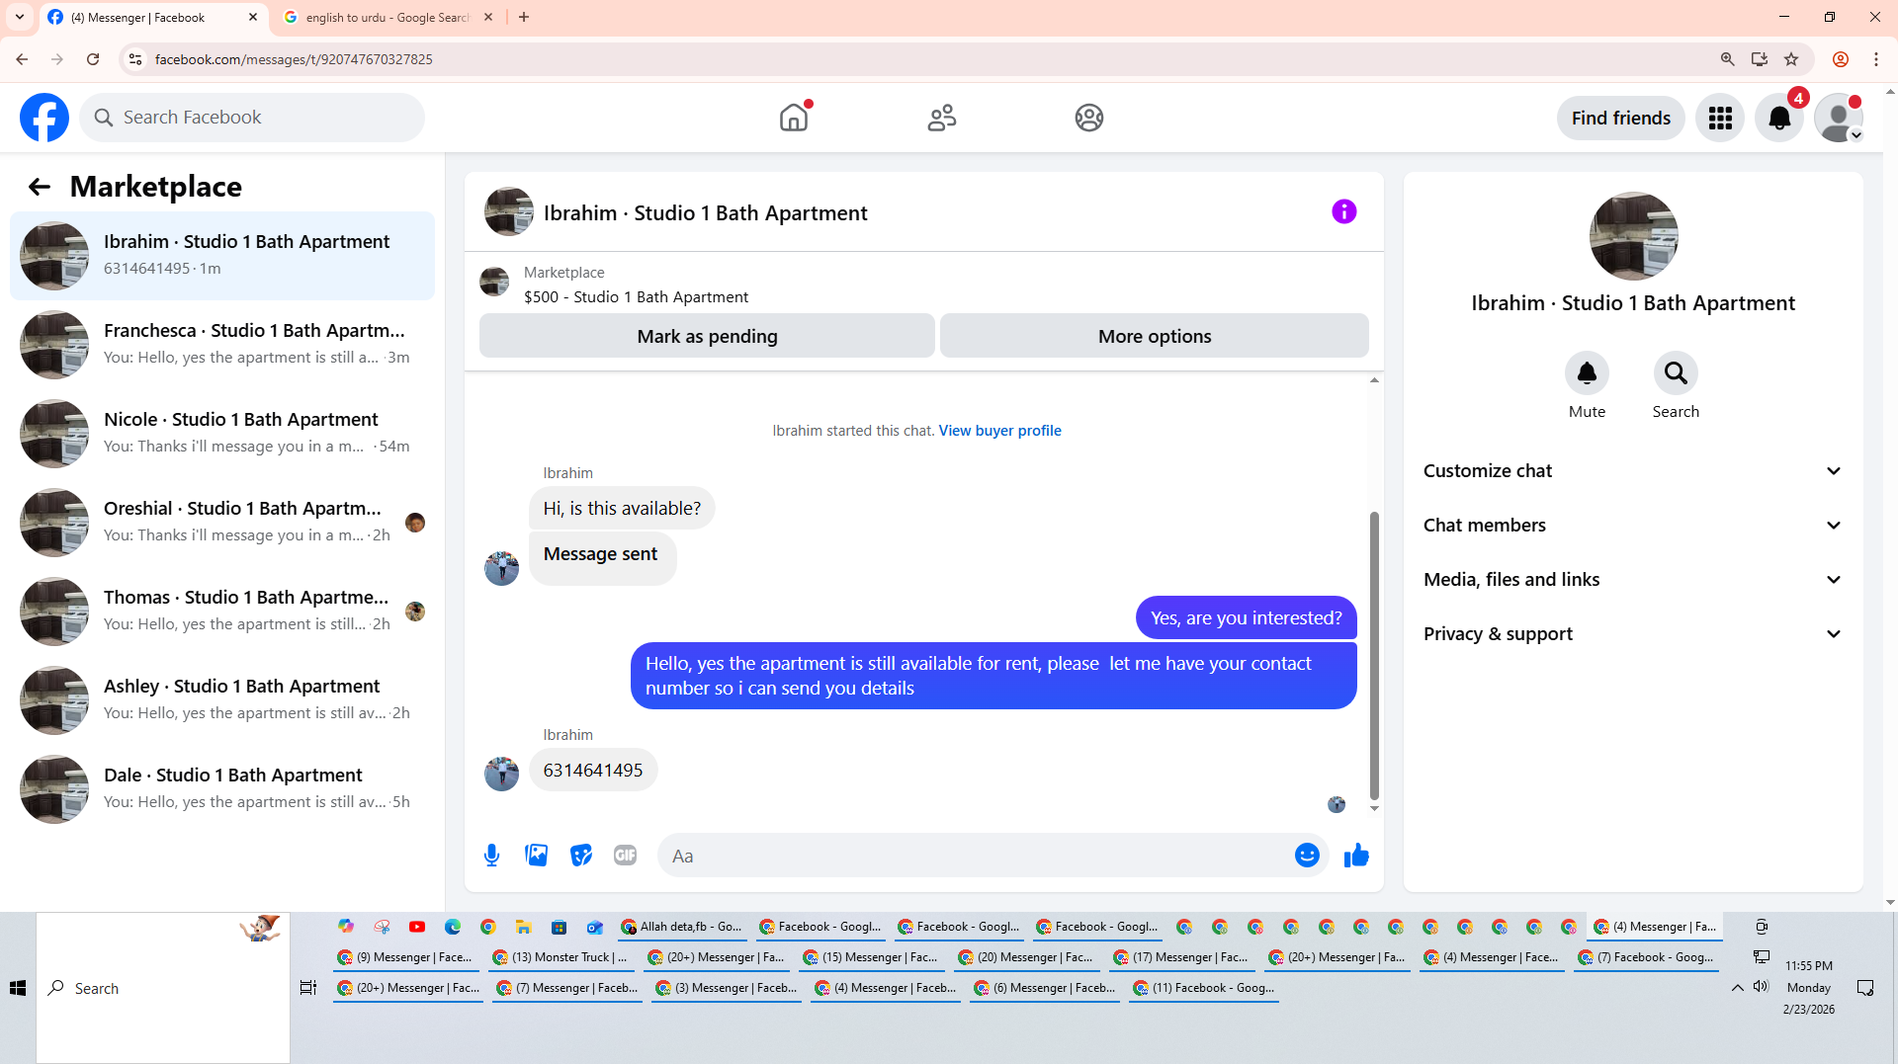Open the notifications bell
The image size is (1898, 1064).
[x=1779, y=119]
